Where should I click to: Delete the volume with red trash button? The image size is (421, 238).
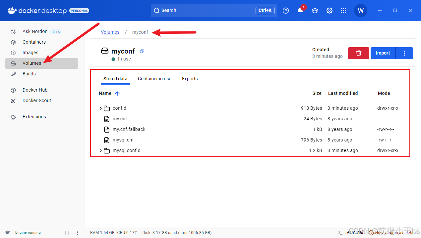(358, 53)
